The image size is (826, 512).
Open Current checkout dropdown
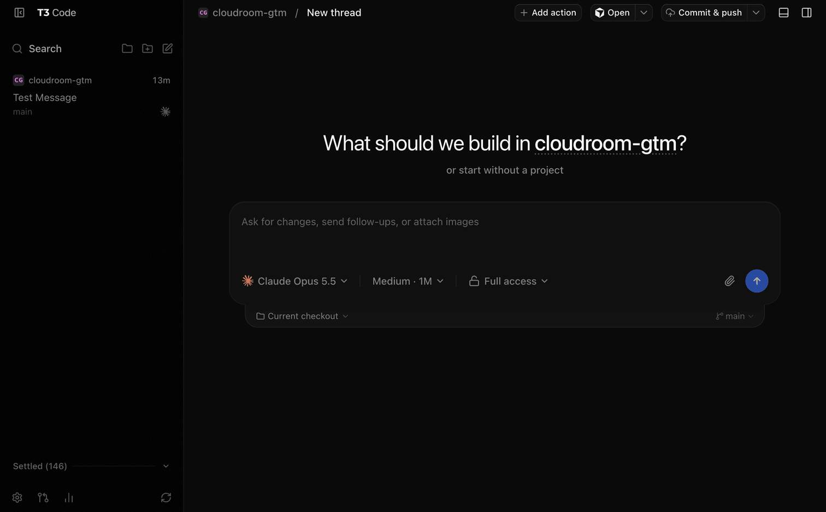pos(302,316)
